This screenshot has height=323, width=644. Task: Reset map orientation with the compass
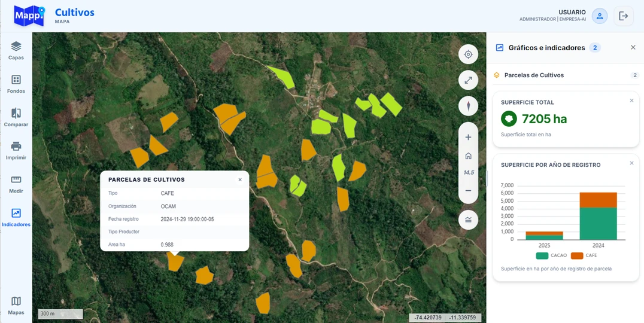(x=468, y=106)
